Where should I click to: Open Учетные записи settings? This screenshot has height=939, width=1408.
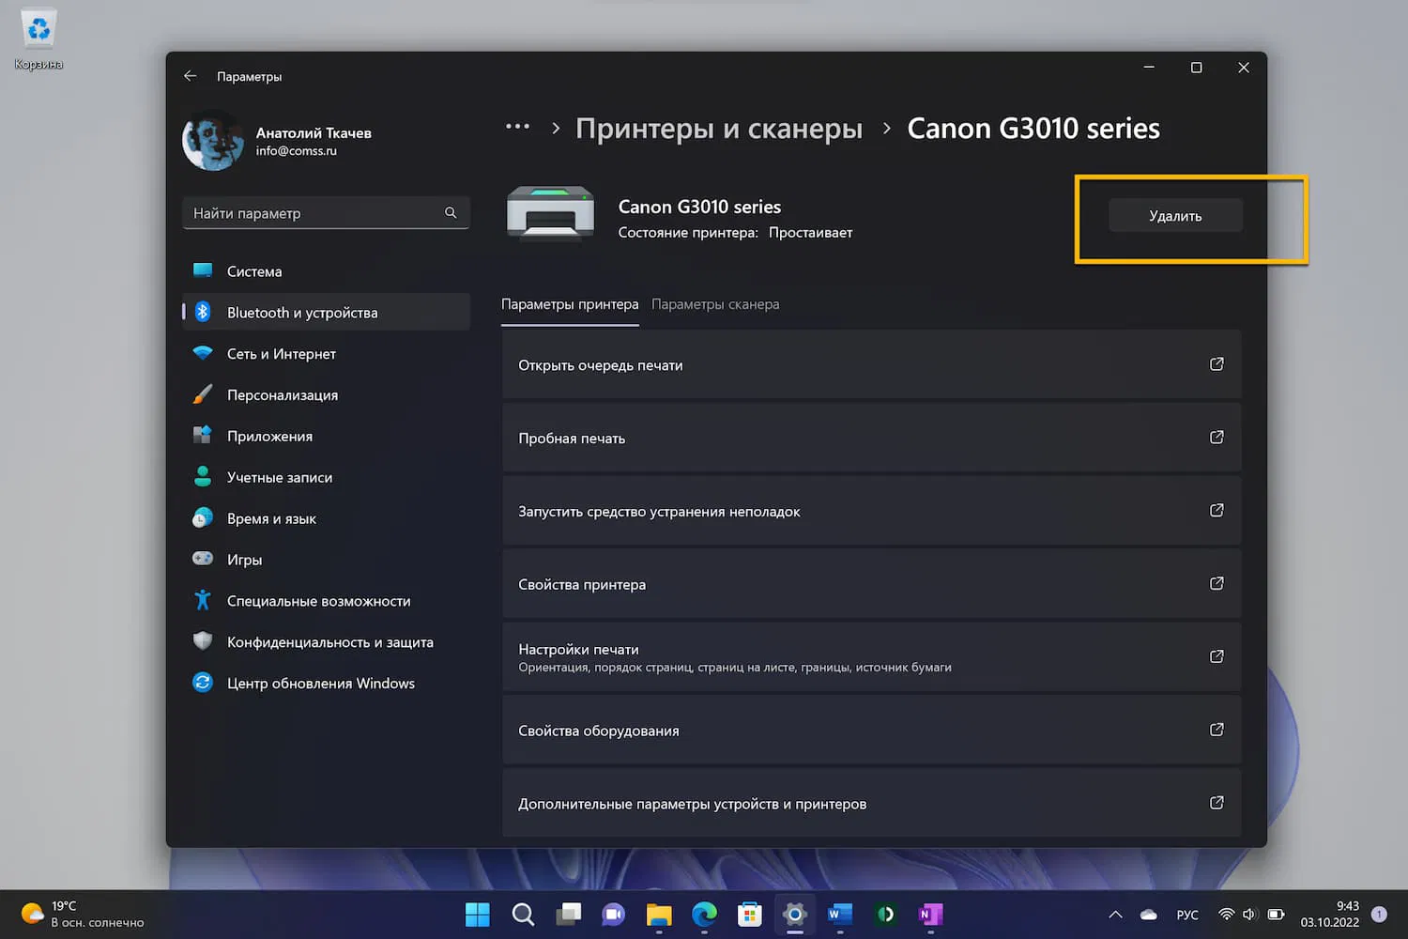pos(326,478)
